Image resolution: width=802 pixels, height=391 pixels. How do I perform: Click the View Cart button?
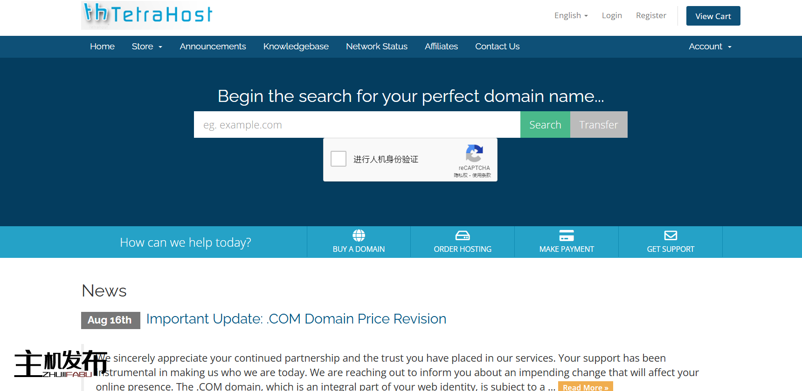713,16
